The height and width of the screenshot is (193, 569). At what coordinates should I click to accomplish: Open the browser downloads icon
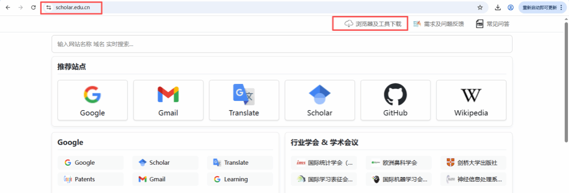click(498, 7)
